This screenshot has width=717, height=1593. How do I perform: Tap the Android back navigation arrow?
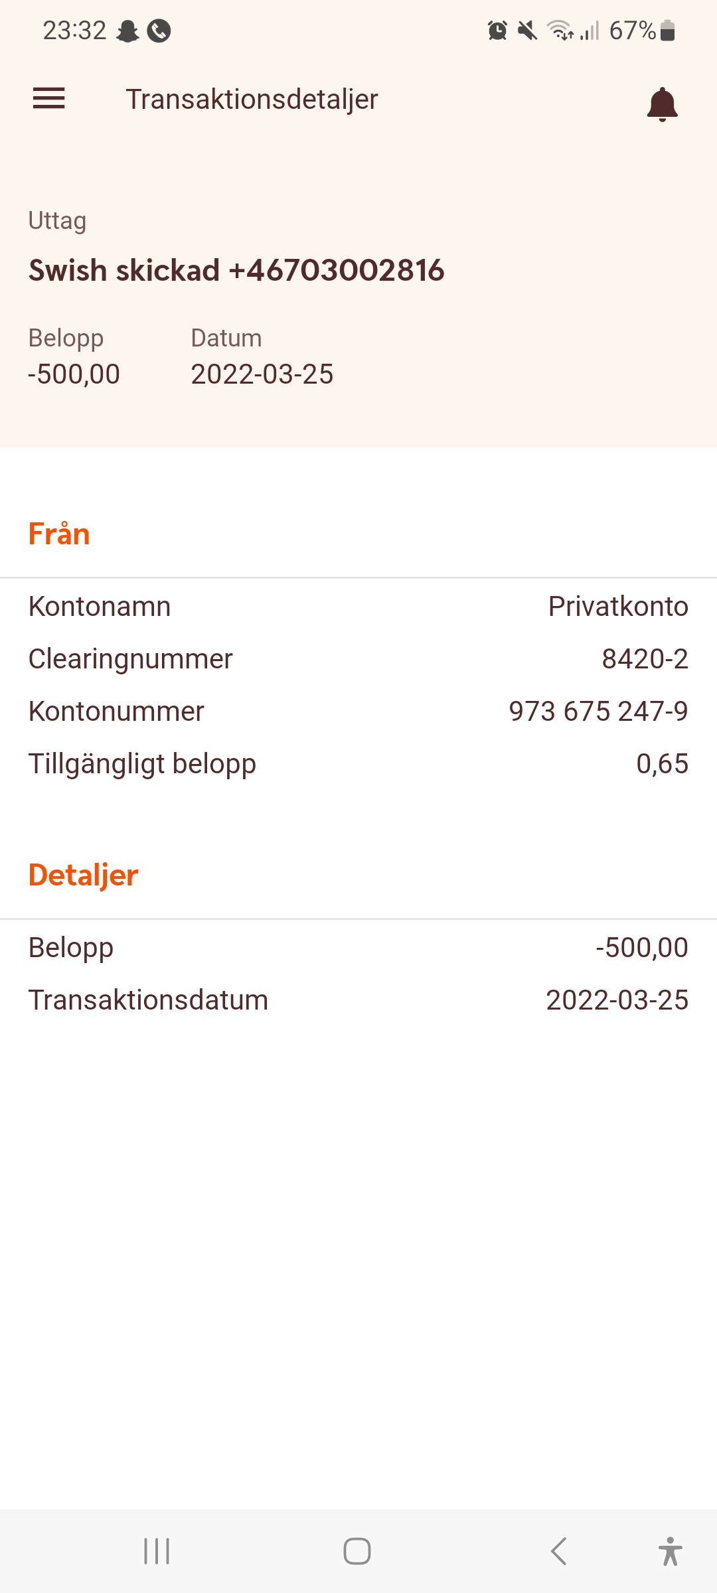[559, 1551]
